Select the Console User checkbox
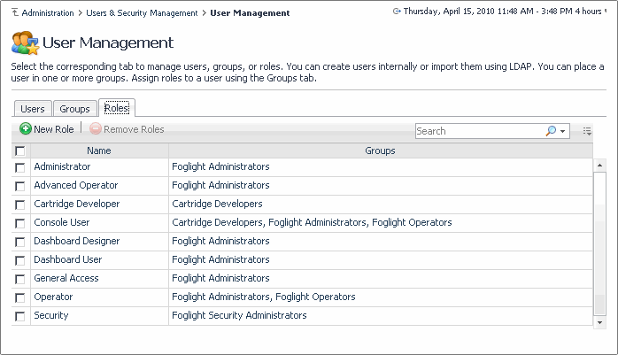Viewport: 618px width, 355px height. click(20, 223)
